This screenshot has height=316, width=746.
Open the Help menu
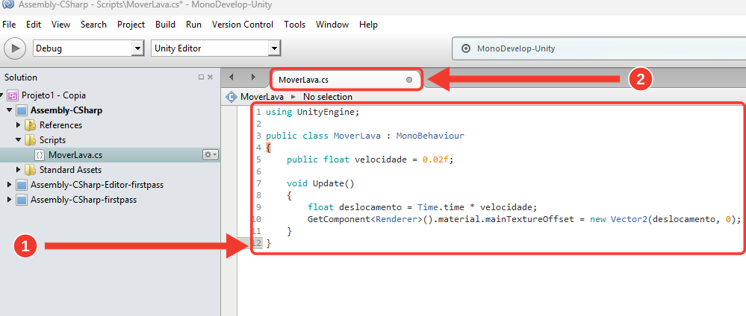click(368, 25)
